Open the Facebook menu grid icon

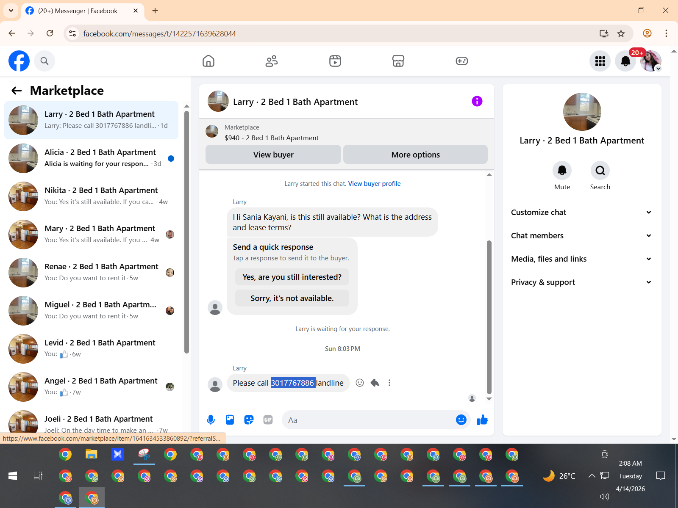[600, 61]
